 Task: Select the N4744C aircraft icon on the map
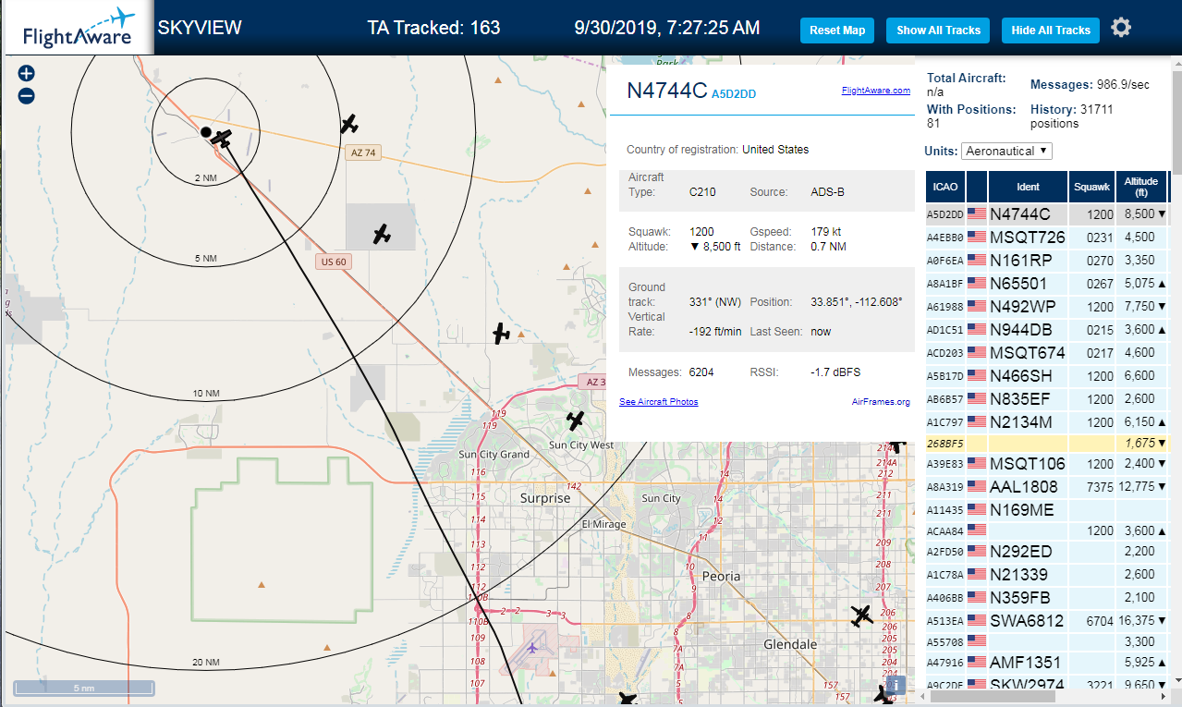pos(222,139)
